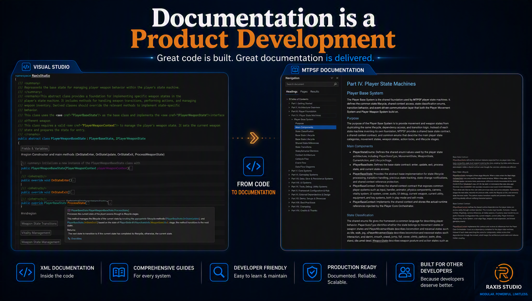The width and height of the screenshot is (532, 301).
Task: Expand Part VI Gameplay Systems
Action: [289, 175]
